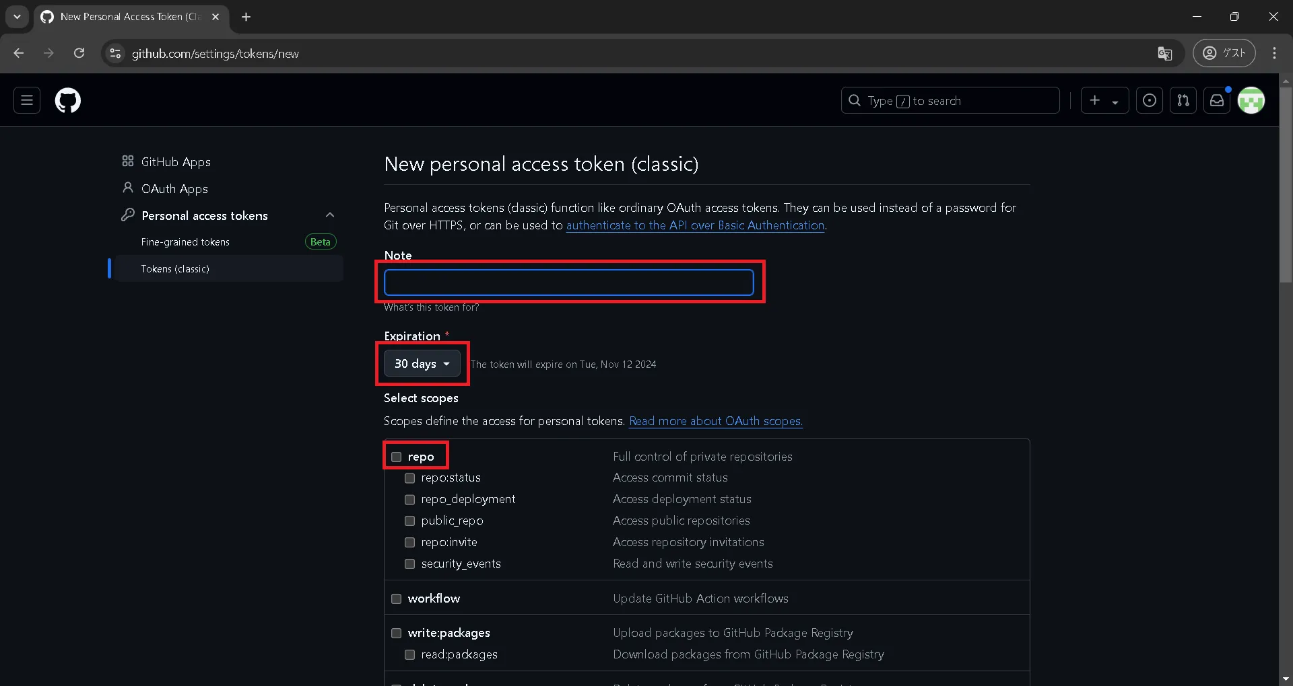Enable the repo_deployment scope

tap(409, 500)
